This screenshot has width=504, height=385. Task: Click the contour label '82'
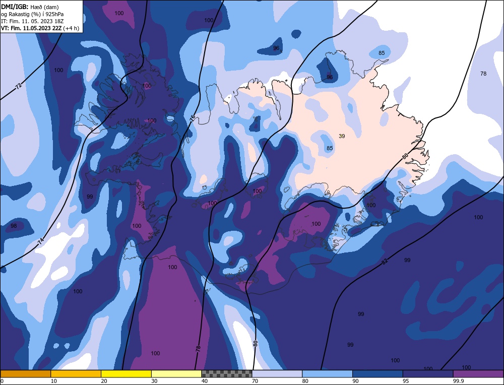(x=385, y=261)
